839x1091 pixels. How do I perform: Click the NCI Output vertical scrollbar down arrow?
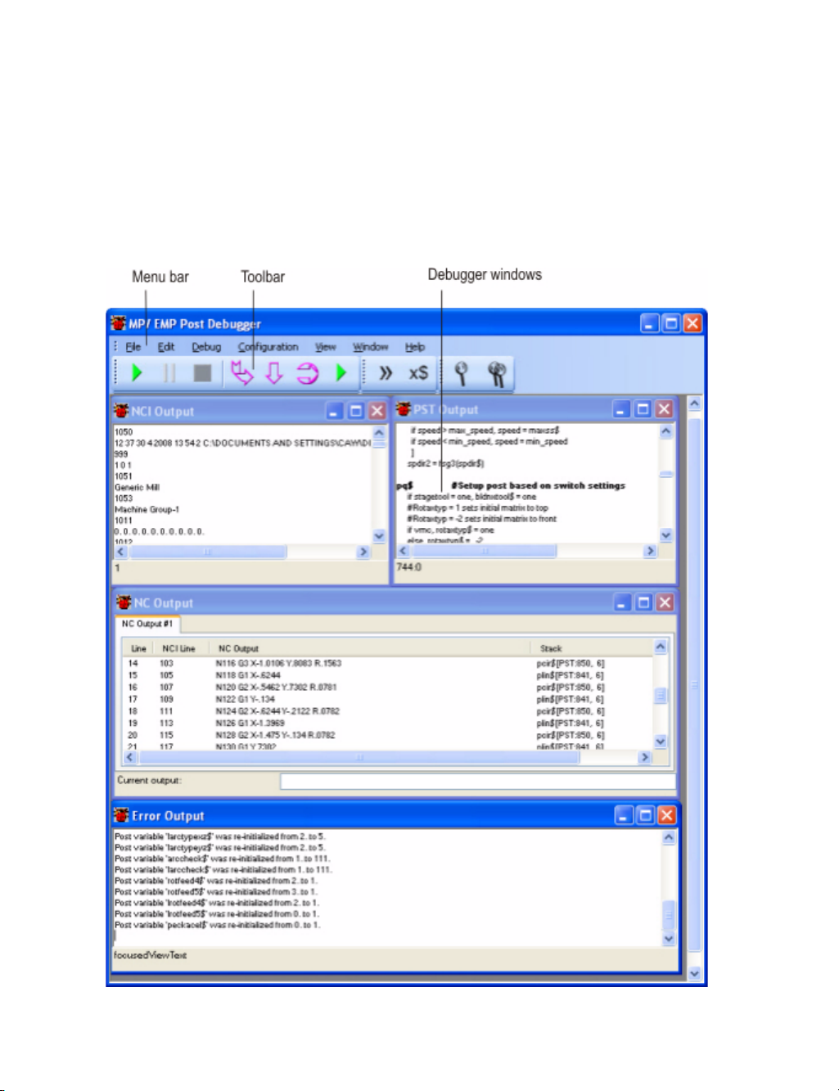pos(379,536)
